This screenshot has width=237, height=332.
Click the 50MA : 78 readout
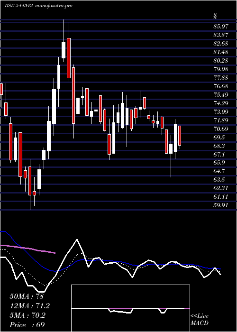pyautogui.click(x=27, y=296)
